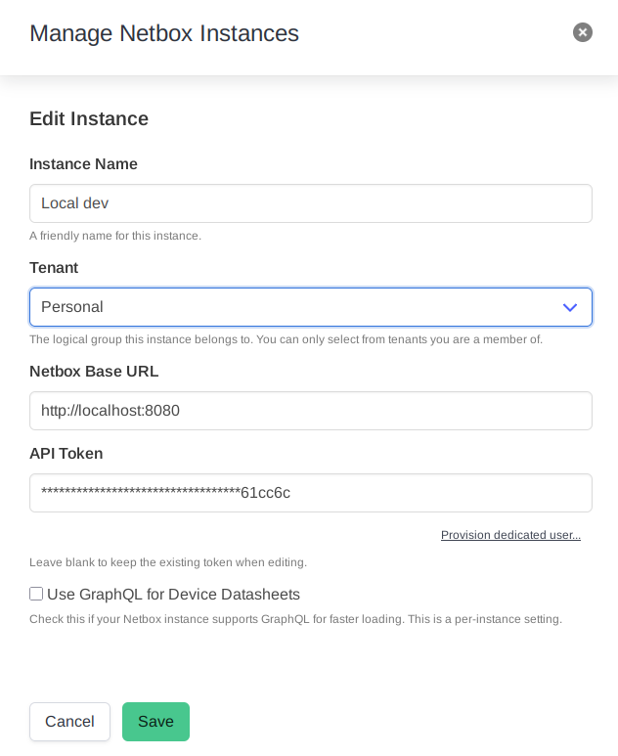Click the 'API Token' label
The width and height of the screenshot is (618, 756).
[x=66, y=453]
